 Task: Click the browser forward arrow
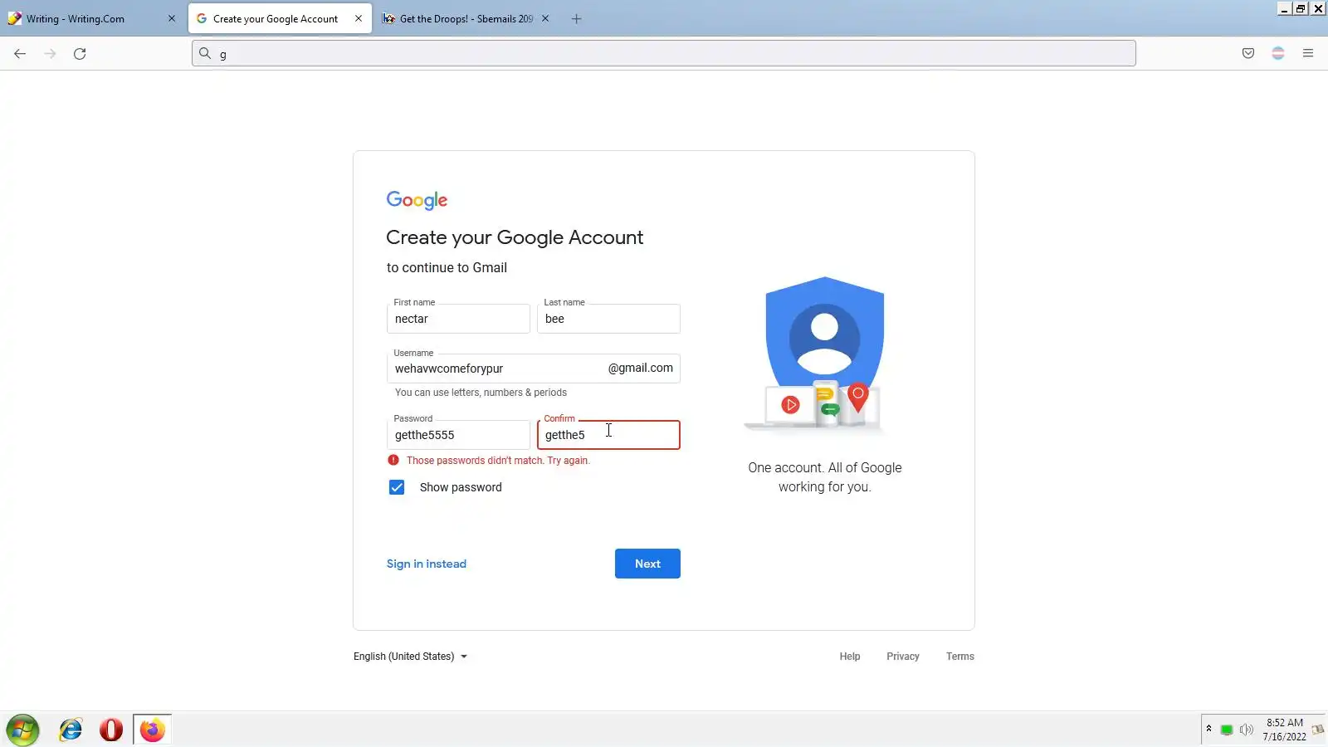point(50,54)
